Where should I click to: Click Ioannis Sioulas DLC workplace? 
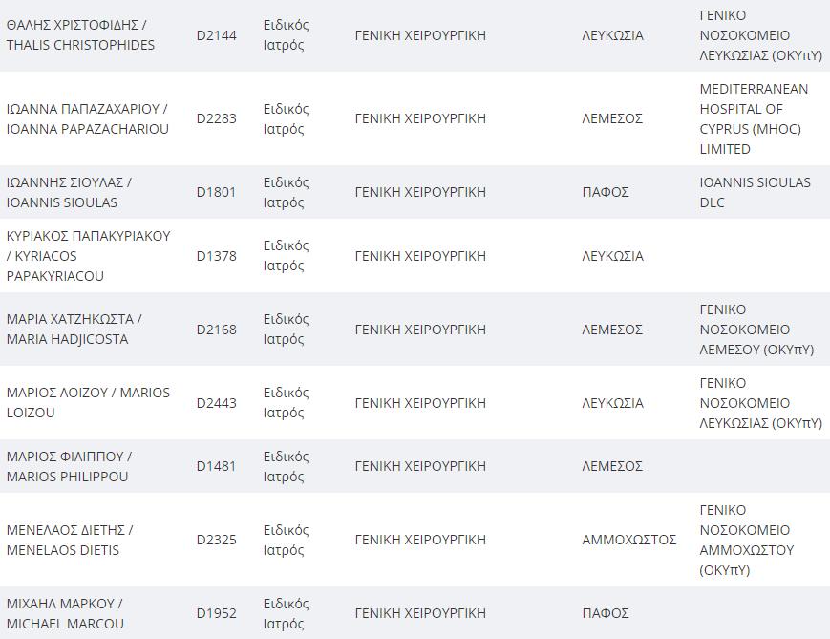[755, 192]
